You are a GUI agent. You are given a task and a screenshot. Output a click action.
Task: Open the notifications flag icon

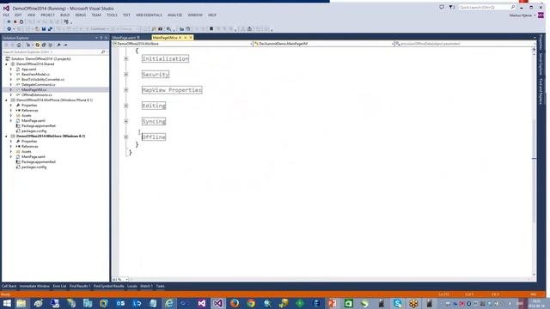pyautogui.click(x=451, y=7)
